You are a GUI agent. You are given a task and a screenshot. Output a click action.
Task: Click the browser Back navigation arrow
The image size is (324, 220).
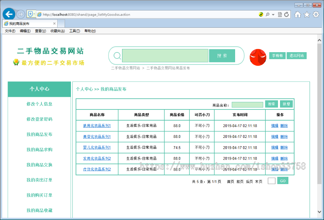(x=9, y=14)
